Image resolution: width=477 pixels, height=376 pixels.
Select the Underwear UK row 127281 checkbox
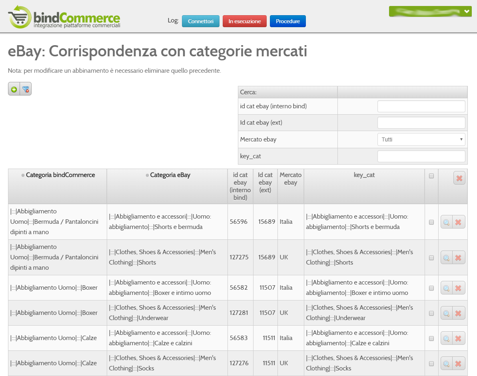tap(431, 313)
